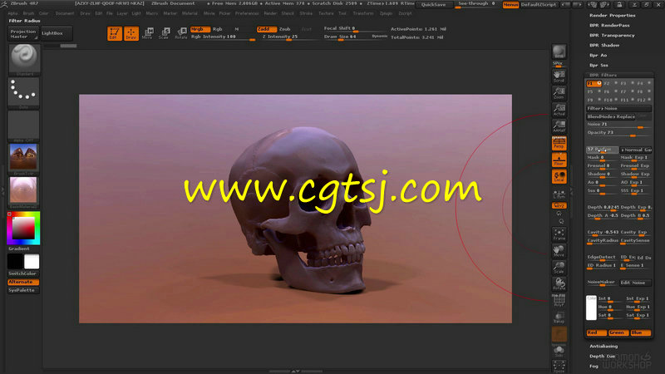Toggle the Local transformations button
The height and width of the screenshot is (374, 665).
(559, 176)
